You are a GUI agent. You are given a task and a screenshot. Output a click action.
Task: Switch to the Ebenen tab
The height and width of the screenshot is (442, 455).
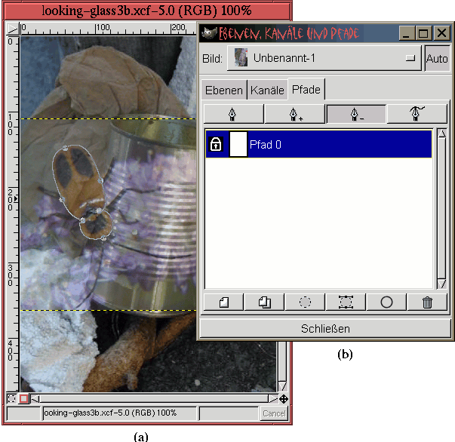pyautogui.click(x=224, y=91)
